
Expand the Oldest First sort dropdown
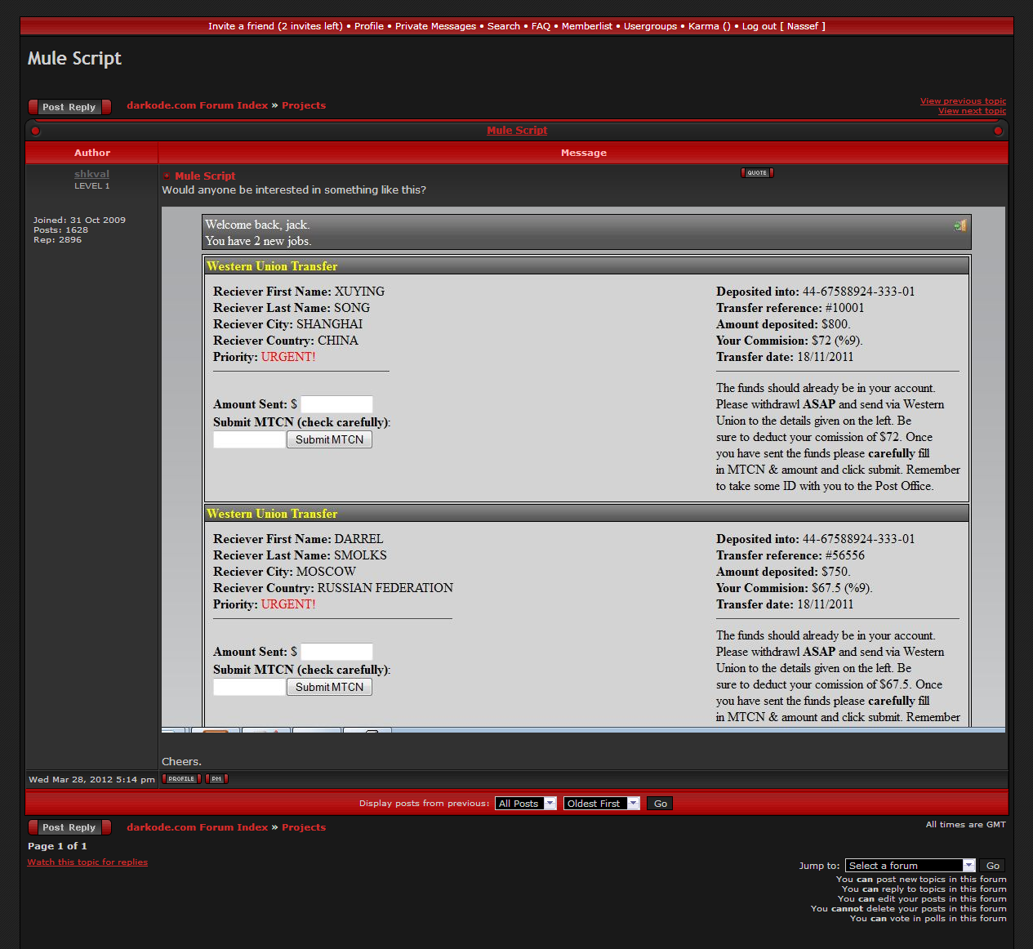[x=601, y=804]
